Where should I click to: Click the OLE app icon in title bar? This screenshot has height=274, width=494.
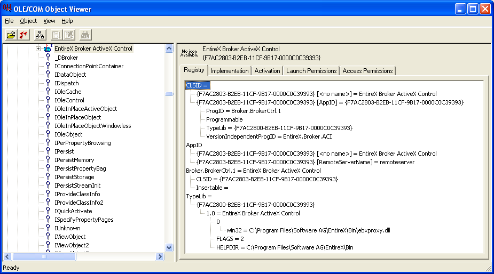tap(7, 9)
